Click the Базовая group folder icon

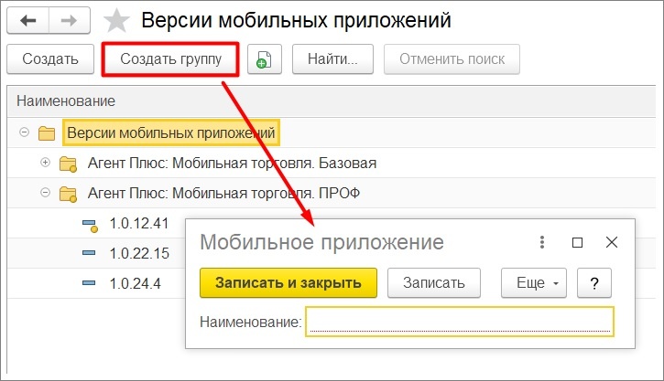[68, 164]
